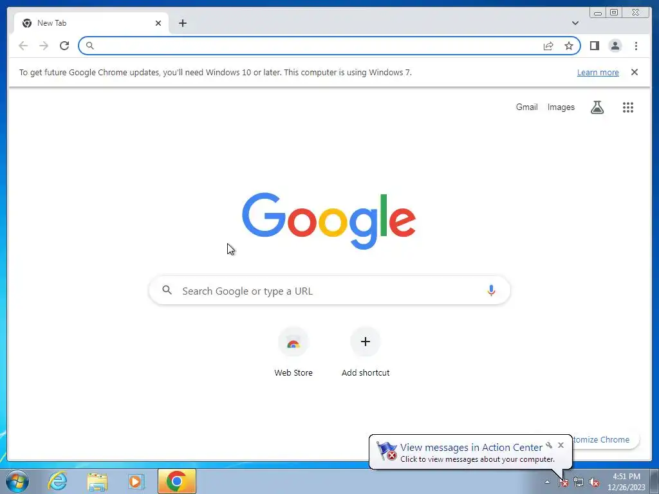Click the Search Google or type a URL box
Image resolution: width=659 pixels, height=494 pixels.
click(x=329, y=290)
